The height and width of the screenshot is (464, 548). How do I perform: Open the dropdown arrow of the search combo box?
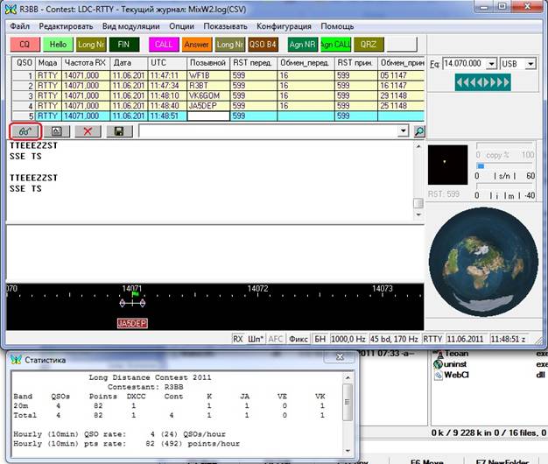click(404, 130)
